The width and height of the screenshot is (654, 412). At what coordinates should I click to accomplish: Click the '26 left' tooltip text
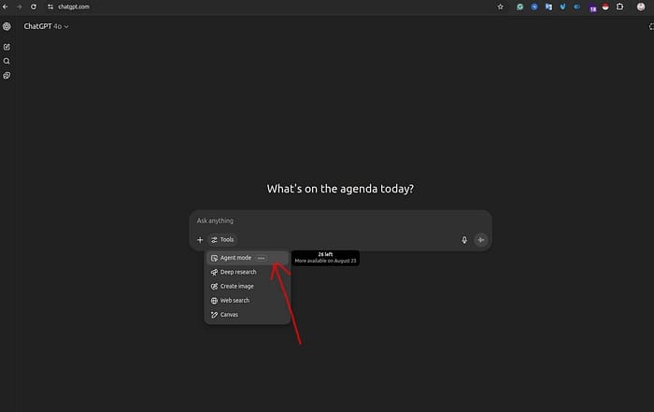325,254
